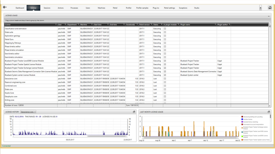This screenshot has height=154, width=275.
Task: Select the Sara kinetics simulation row
Action: tap(136, 57)
